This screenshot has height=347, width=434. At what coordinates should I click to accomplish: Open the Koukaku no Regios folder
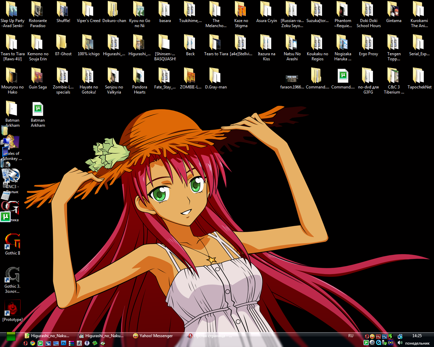click(317, 47)
